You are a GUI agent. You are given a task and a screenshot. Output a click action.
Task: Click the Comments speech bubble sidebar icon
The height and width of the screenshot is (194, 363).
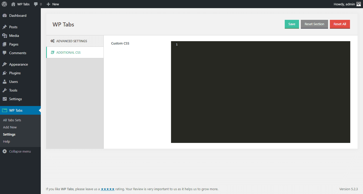[5, 53]
